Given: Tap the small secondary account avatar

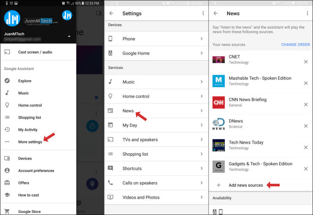Looking at the screenshot, I should (67, 15).
